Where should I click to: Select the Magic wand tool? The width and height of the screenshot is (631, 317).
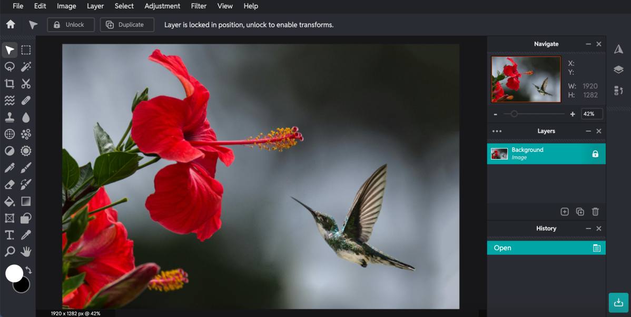[x=26, y=67]
